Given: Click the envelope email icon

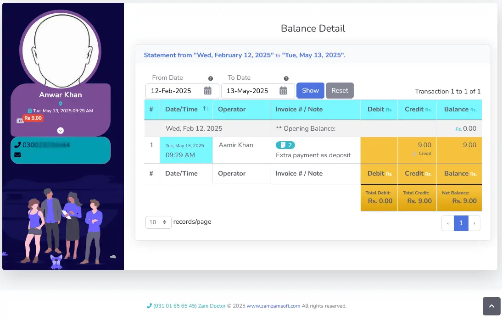Looking at the screenshot, I should tap(17, 155).
